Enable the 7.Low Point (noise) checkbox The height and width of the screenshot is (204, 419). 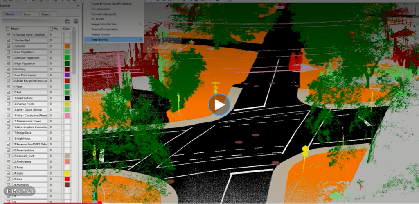8,75
